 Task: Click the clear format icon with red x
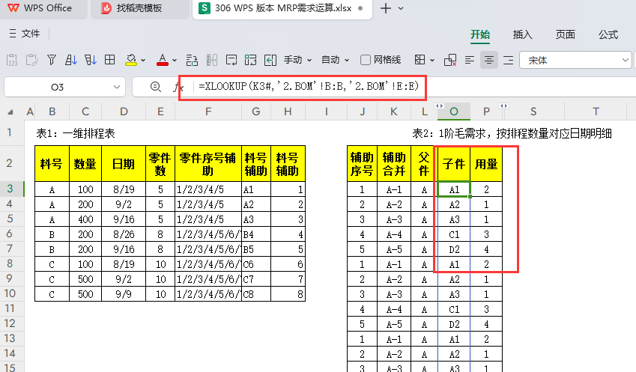click(x=450, y=60)
